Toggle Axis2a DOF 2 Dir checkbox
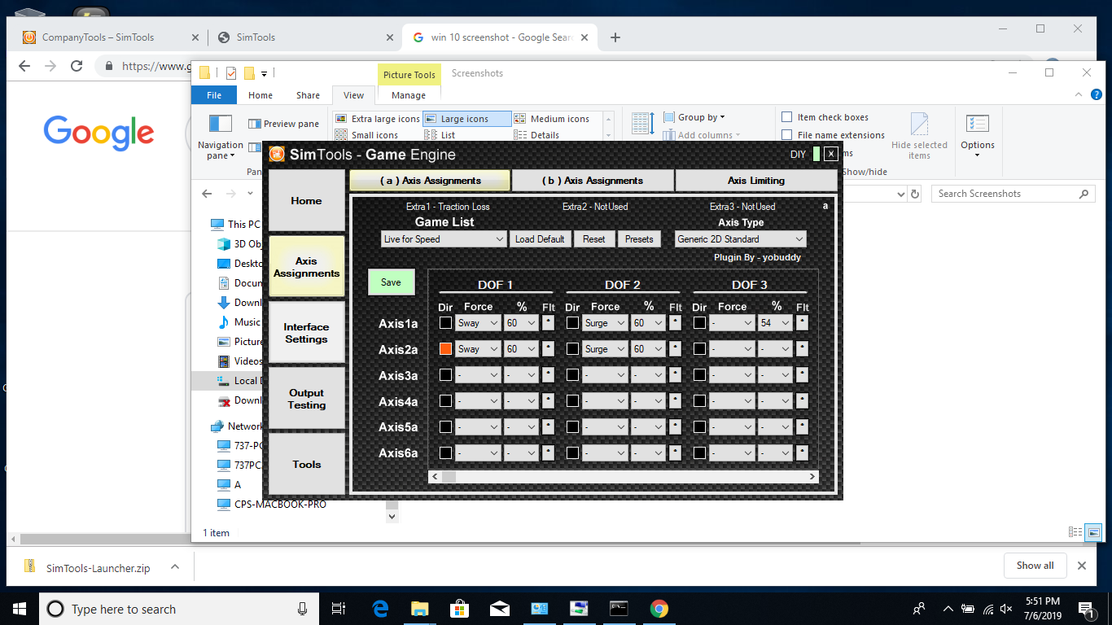The width and height of the screenshot is (1112, 625). click(x=572, y=349)
